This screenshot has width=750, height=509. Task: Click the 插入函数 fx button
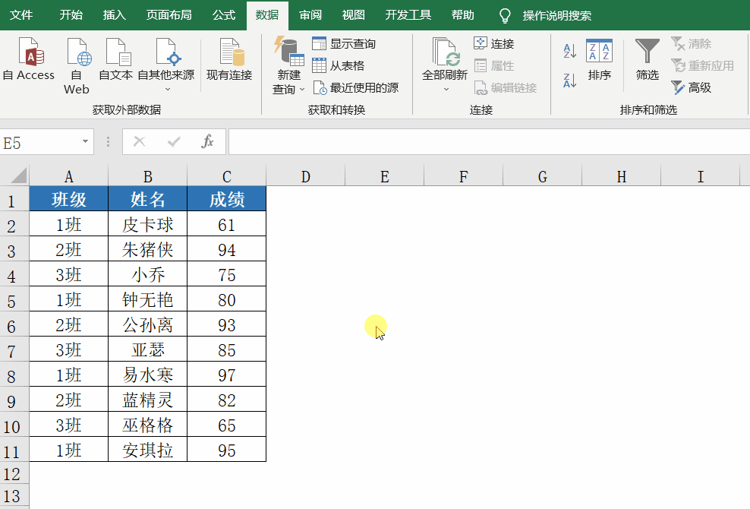pos(207,142)
